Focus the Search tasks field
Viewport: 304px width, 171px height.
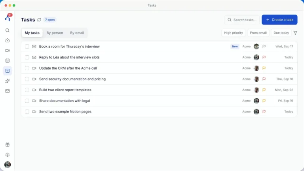242,20
